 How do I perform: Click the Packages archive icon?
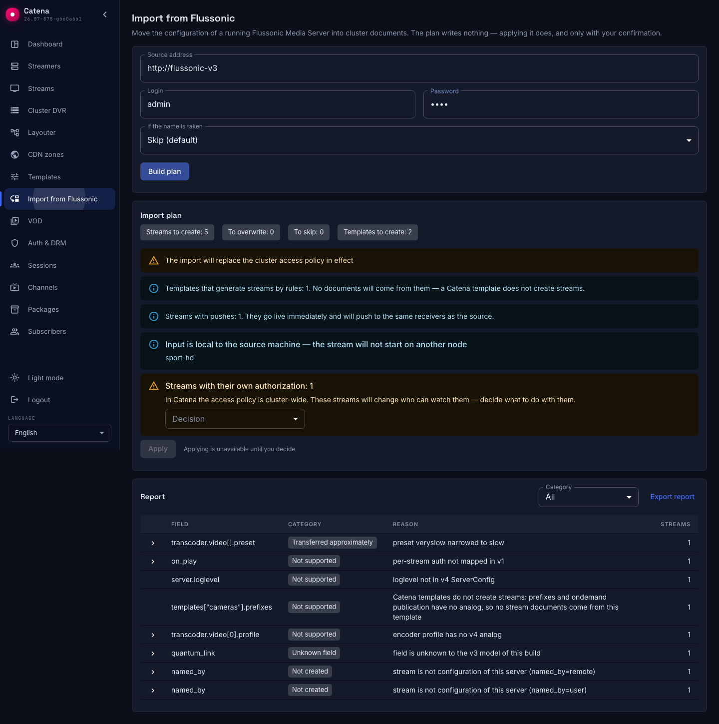click(15, 309)
